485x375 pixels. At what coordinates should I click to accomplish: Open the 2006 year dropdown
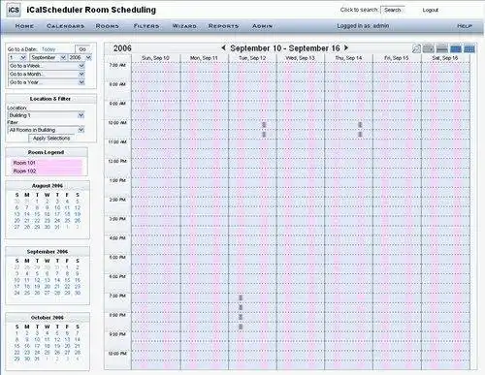(x=81, y=57)
